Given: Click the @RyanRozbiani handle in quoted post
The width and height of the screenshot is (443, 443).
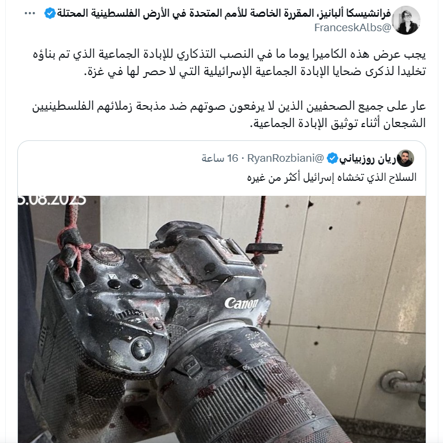Looking at the screenshot, I should [x=285, y=158].
